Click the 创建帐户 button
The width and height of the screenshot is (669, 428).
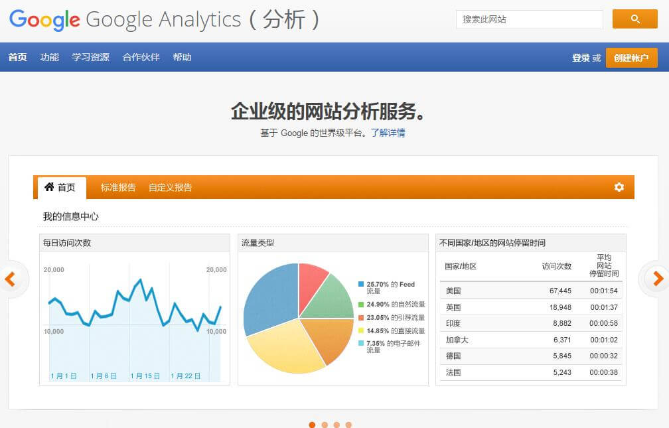[x=631, y=58]
